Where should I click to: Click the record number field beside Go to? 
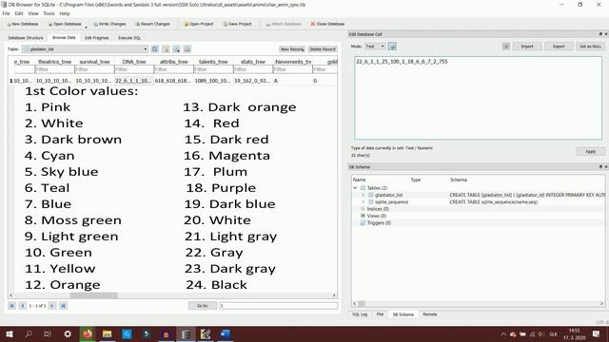pyautogui.click(x=279, y=306)
